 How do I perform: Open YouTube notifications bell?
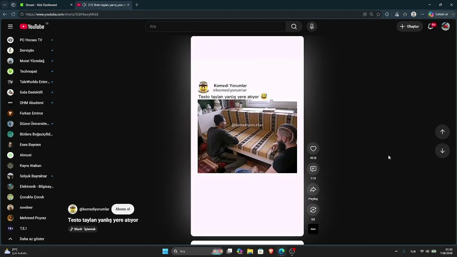[431, 26]
